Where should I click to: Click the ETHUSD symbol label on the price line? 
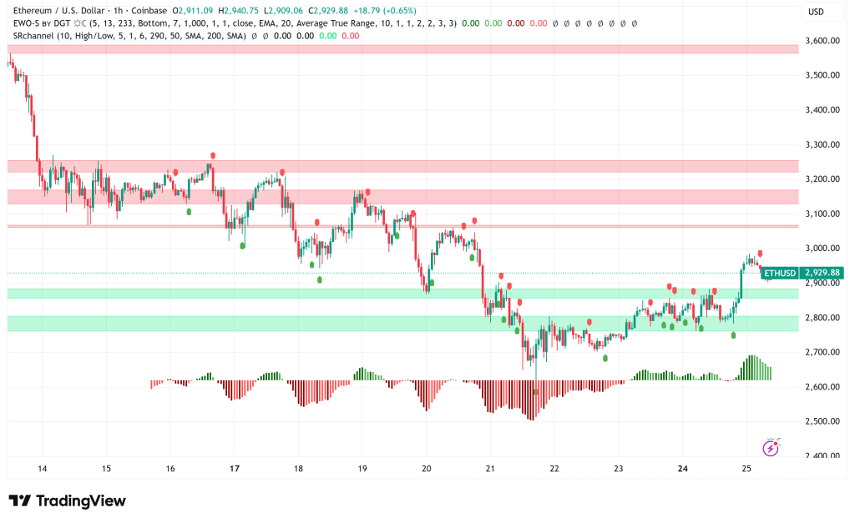[x=781, y=273]
